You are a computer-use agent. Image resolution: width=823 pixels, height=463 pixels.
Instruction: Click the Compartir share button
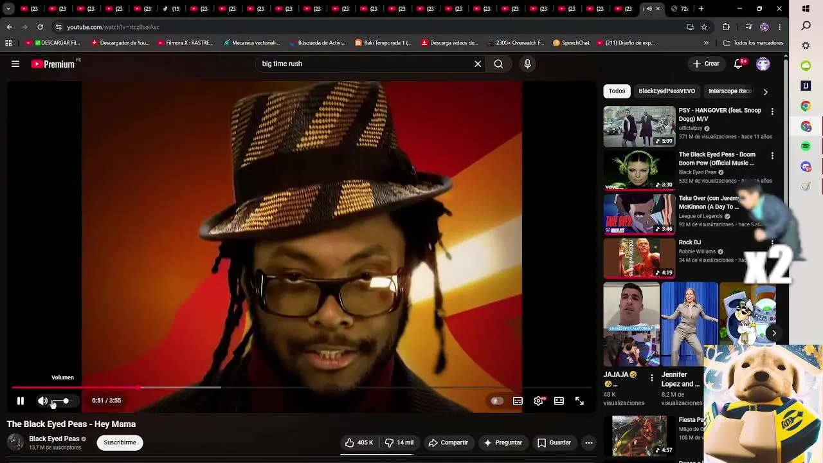pyautogui.click(x=448, y=442)
